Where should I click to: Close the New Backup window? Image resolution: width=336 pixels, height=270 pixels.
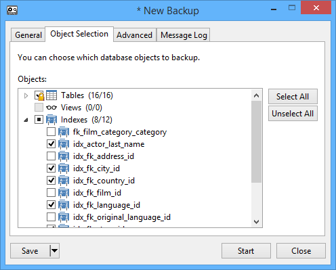pyautogui.click(x=316, y=8)
